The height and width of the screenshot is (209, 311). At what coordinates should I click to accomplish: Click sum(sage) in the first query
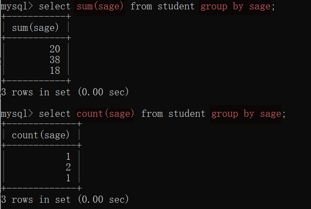101,7
